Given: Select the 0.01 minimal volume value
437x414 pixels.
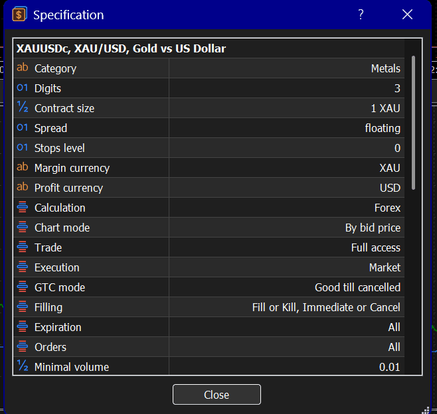Looking at the screenshot, I should [389, 368].
